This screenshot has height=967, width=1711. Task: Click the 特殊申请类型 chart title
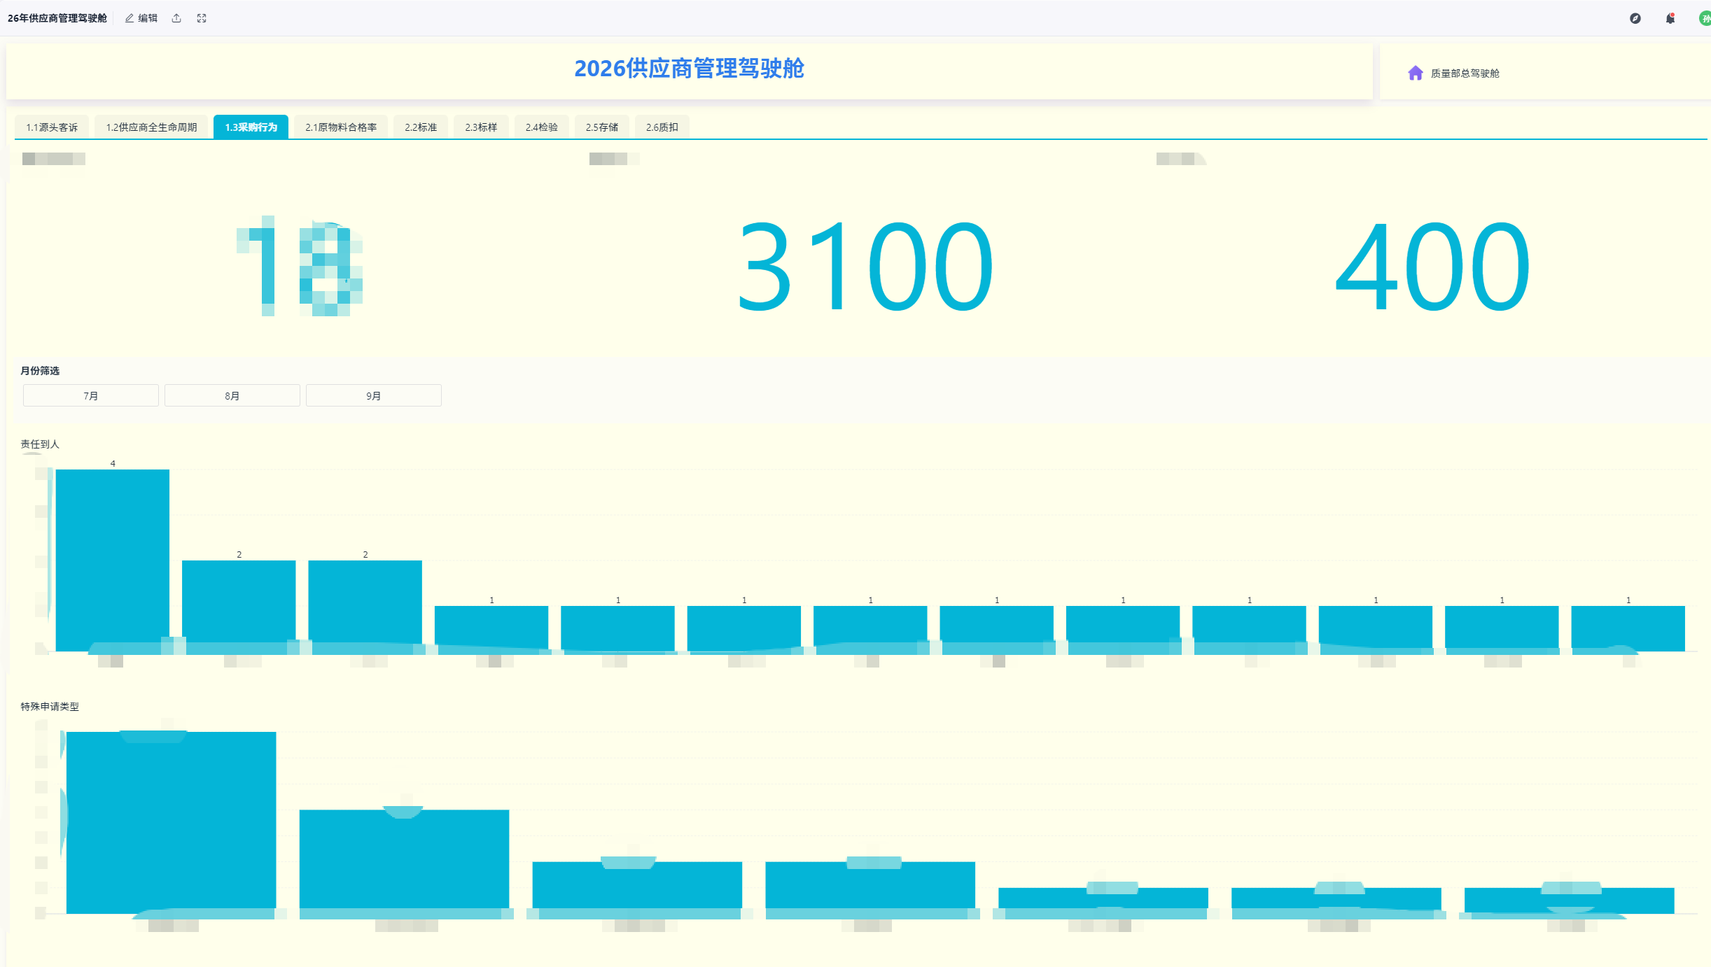[x=50, y=707]
